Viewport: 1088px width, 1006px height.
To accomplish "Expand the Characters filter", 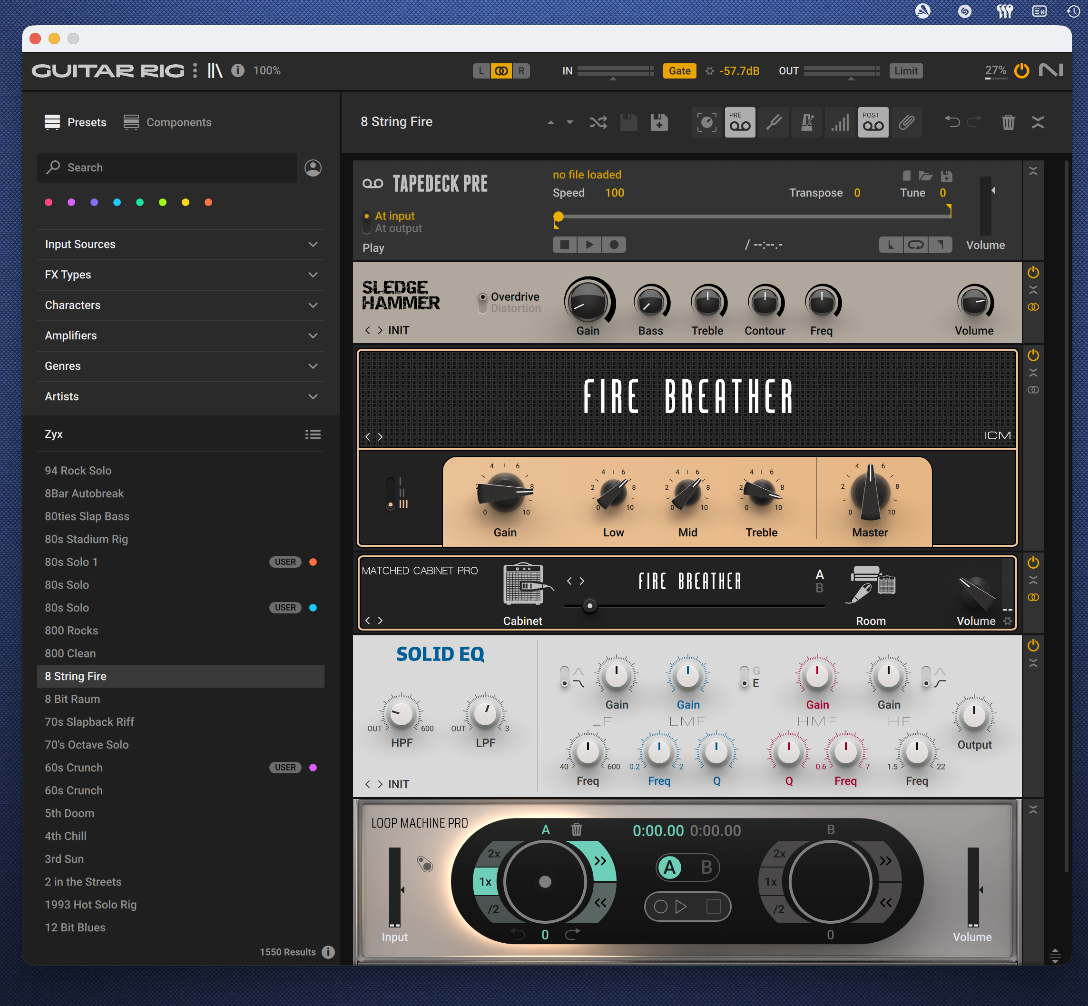I will click(x=181, y=306).
